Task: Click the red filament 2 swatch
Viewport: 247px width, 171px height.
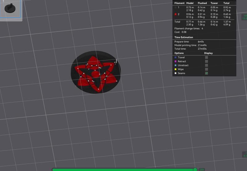Action: 175,14
